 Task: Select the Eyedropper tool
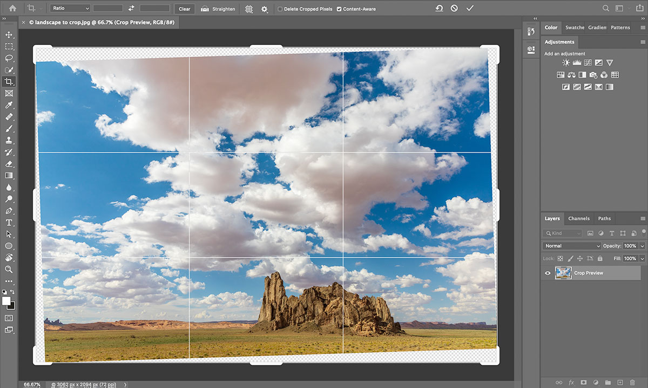[9, 105]
